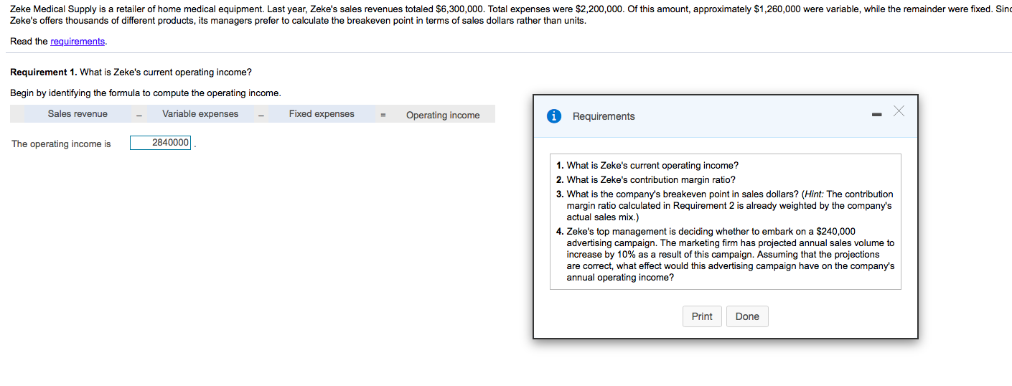1012x386 pixels.
Task: Select the Operating income formula cell
Action: 443,115
